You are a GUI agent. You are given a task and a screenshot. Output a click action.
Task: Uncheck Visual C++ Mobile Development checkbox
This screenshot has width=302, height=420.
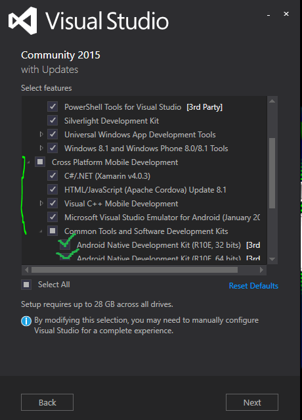[x=53, y=203]
